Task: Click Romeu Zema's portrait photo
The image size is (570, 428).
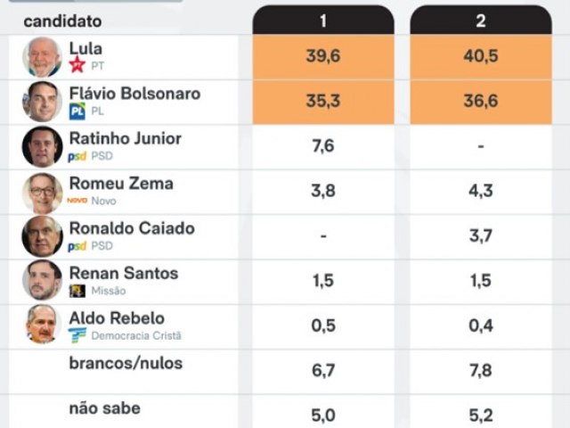Action: (42, 192)
